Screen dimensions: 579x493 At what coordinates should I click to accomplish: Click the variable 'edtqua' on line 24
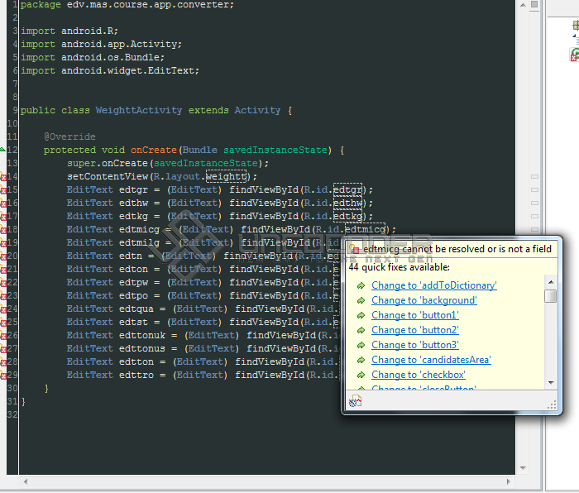click(136, 309)
